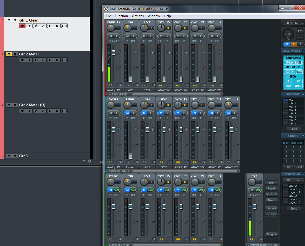The image size is (305, 246).
Task: Click the FX percent load knob
Action: tap(288, 34)
